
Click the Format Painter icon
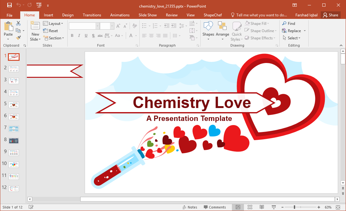pyautogui.click(x=19, y=37)
